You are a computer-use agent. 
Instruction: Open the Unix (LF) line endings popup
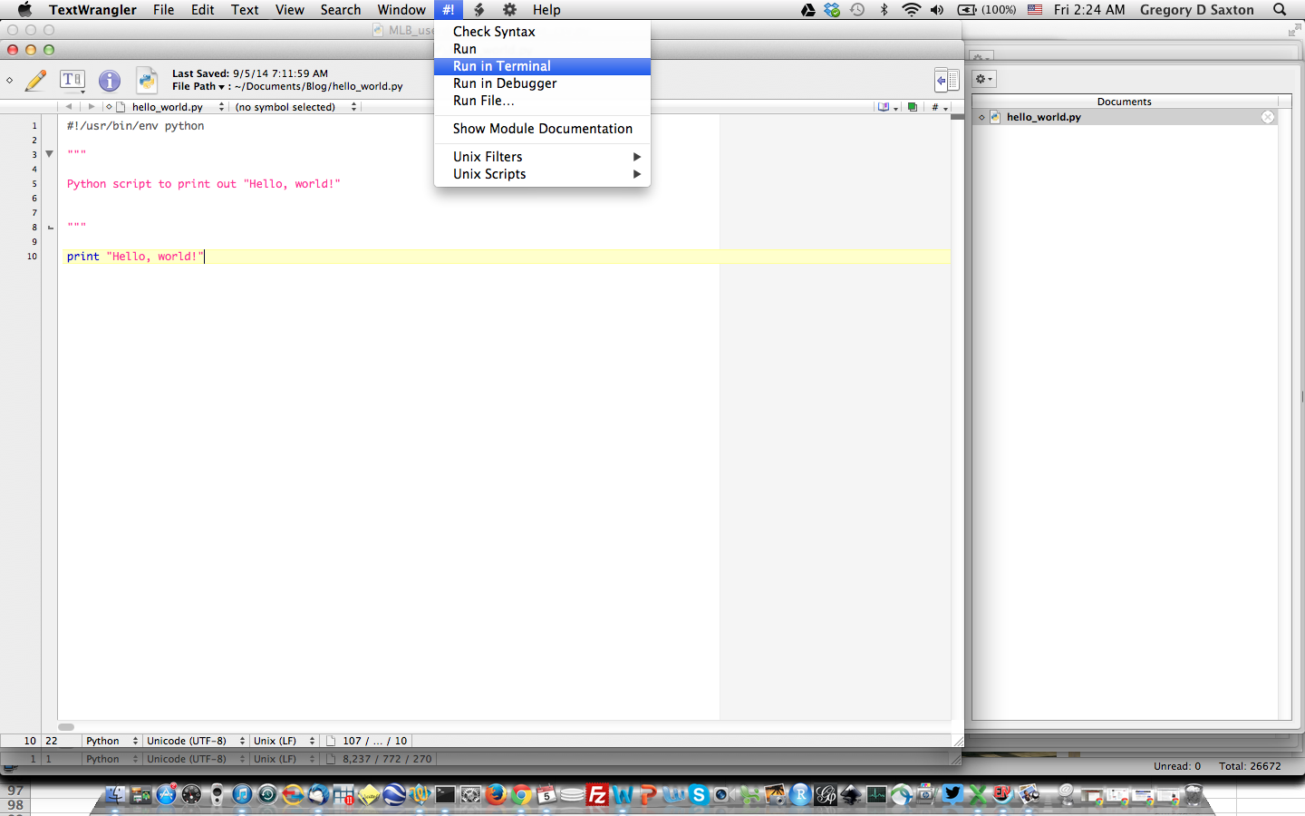(x=284, y=741)
